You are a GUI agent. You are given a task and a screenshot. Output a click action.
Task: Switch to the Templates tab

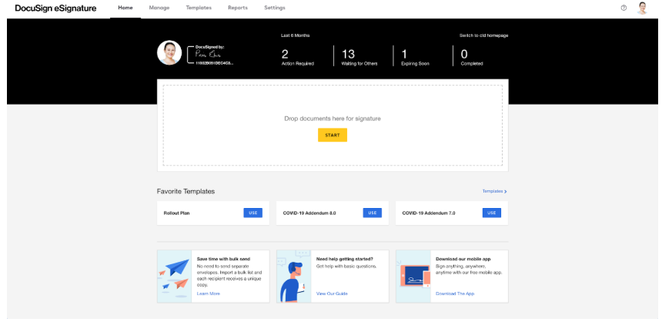(199, 8)
